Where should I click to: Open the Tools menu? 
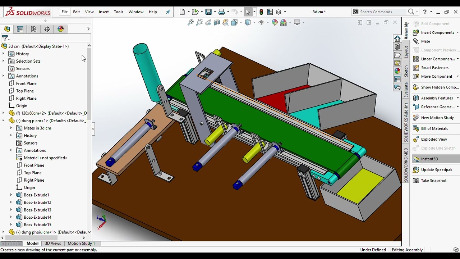[x=119, y=12]
